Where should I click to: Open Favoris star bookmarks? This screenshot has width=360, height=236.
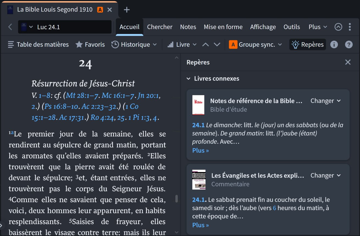click(x=90, y=45)
